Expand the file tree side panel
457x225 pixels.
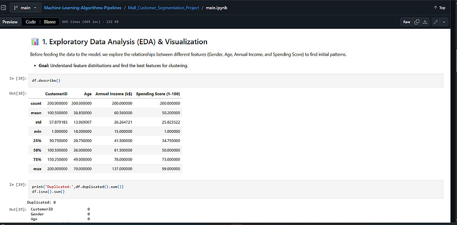[x=3, y=8]
